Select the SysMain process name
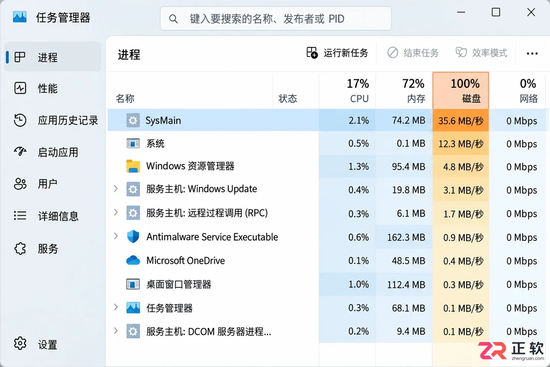Screen dimensions: 550x367 163,120
